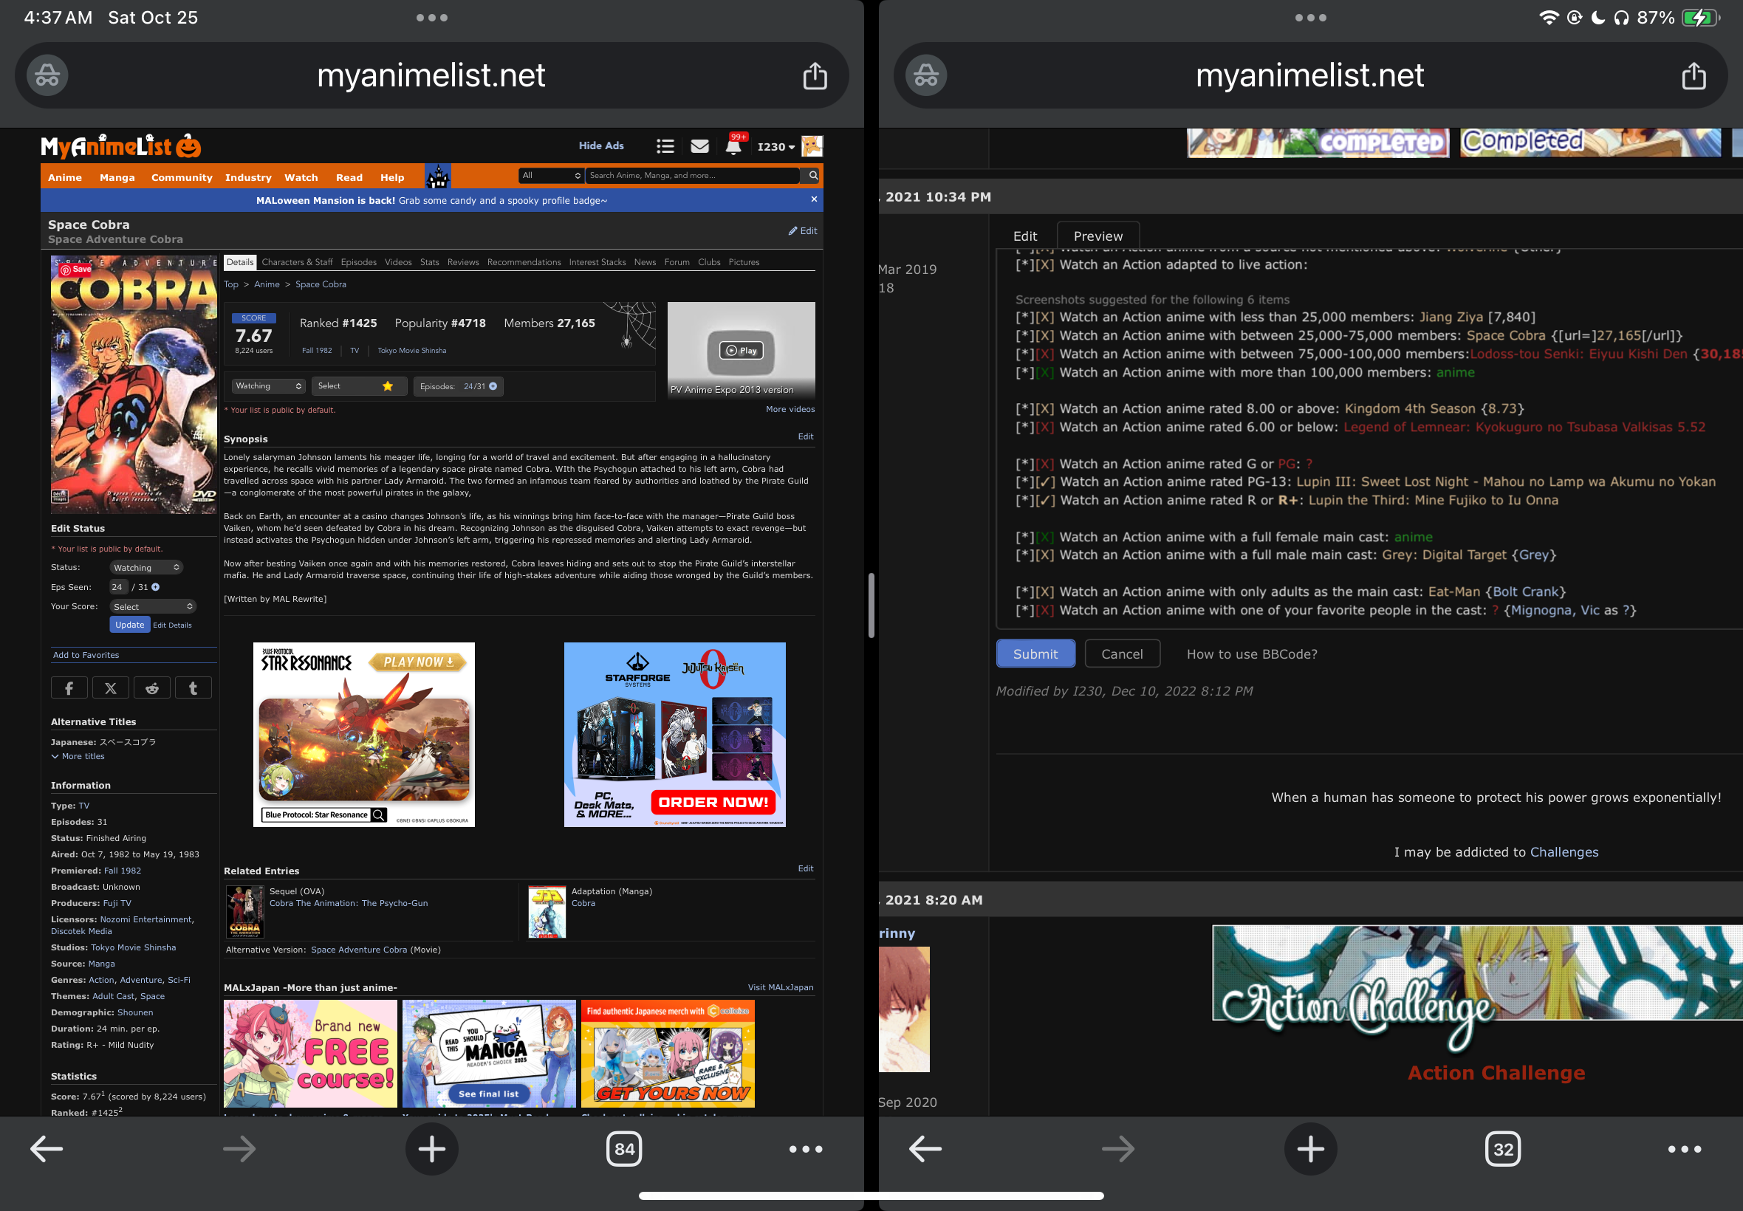Switch to the Preview tab
This screenshot has width=1743, height=1211.
click(1097, 236)
